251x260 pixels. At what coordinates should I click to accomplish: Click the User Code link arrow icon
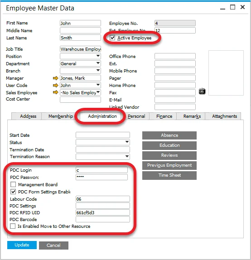(x=56, y=86)
